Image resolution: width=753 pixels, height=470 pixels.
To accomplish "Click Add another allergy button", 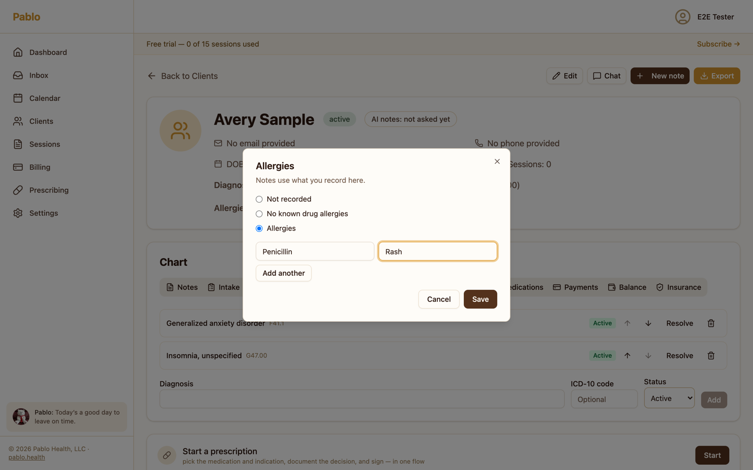I will coord(283,273).
